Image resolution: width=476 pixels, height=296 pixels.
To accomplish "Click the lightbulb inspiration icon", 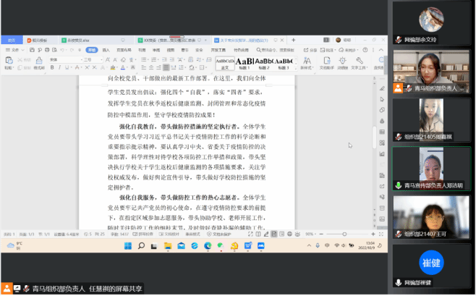I will tap(342, 63).
